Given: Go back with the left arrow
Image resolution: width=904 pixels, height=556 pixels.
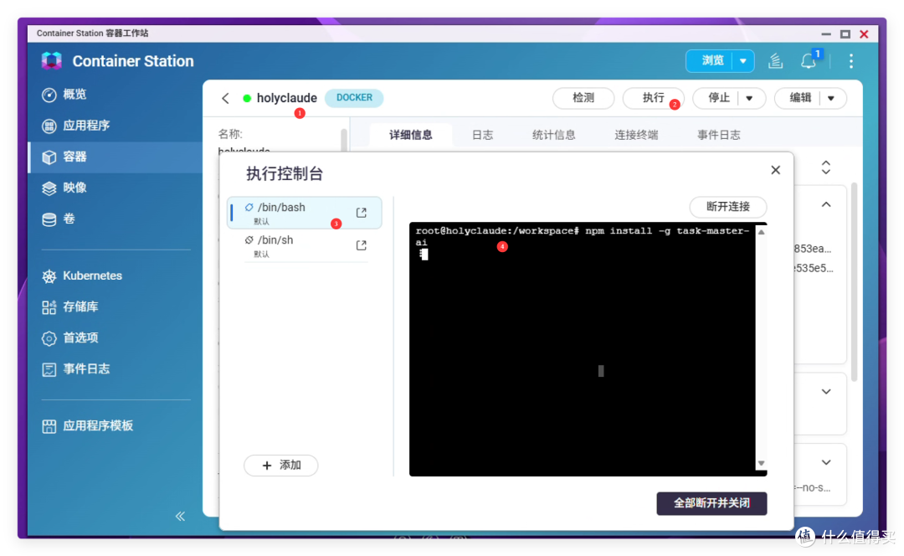Looking at the screenshot, I should pos(225,98).
